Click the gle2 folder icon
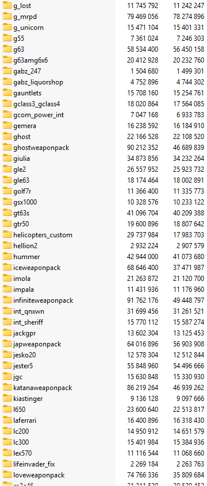Viewport: 207px width, 486px height. [x=7, y=169]
